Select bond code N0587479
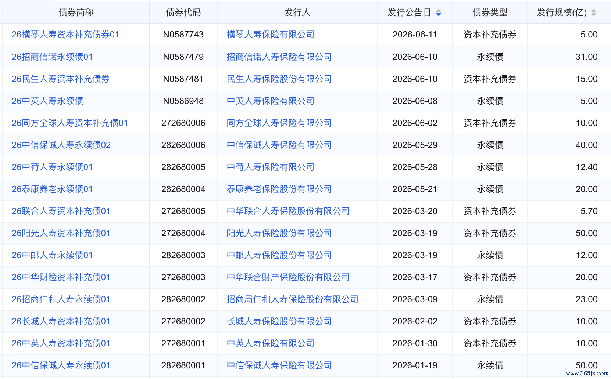This screenshot has width=611, height=379. (x=183, y=57)
